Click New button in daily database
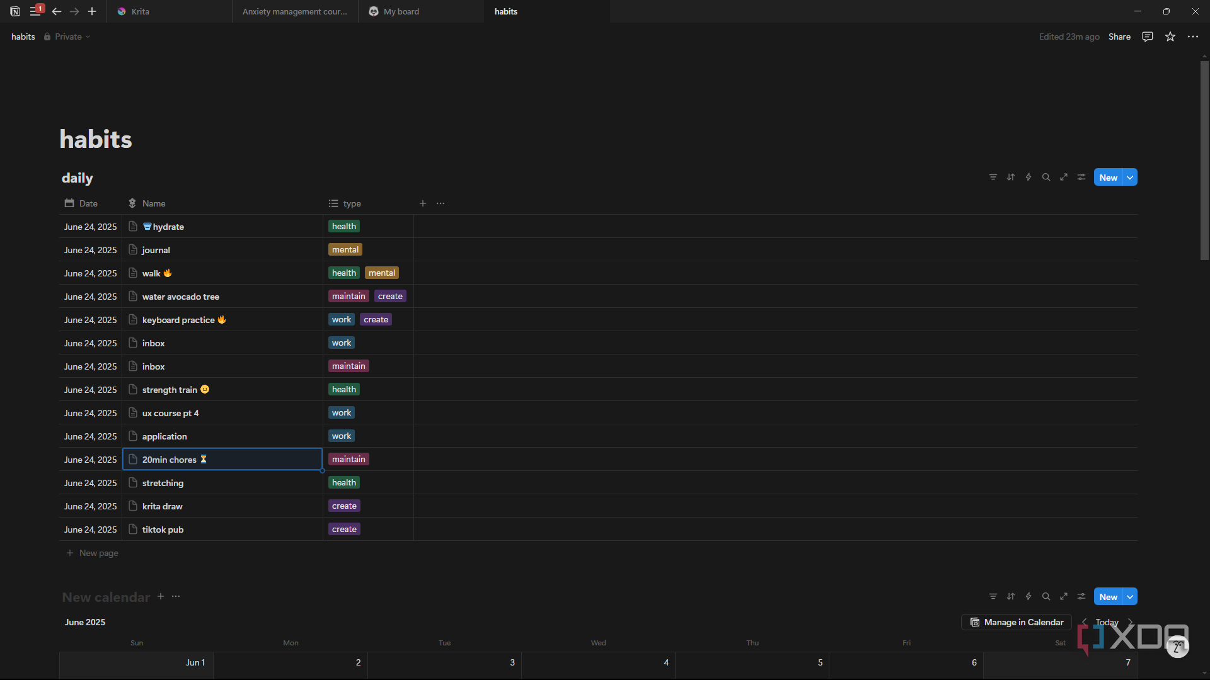 [x=1108, y=178]
